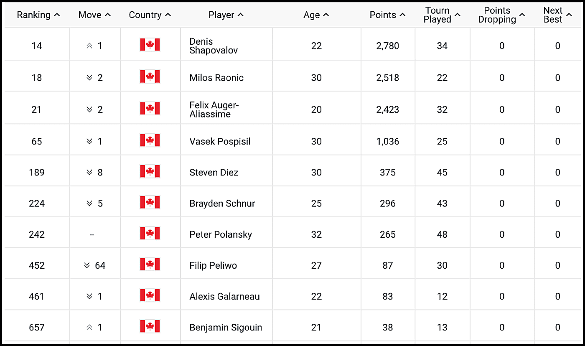Toggle sort order on Tourn Played column

[x=441, y=15]
